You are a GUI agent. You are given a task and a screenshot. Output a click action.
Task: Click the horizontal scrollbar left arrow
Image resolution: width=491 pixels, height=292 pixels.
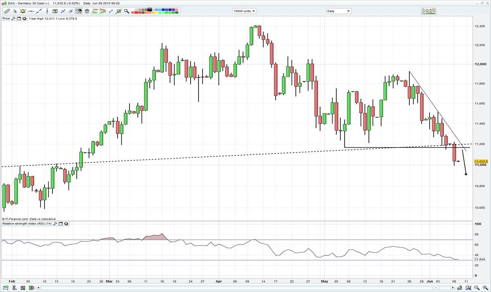coord(39,287)
